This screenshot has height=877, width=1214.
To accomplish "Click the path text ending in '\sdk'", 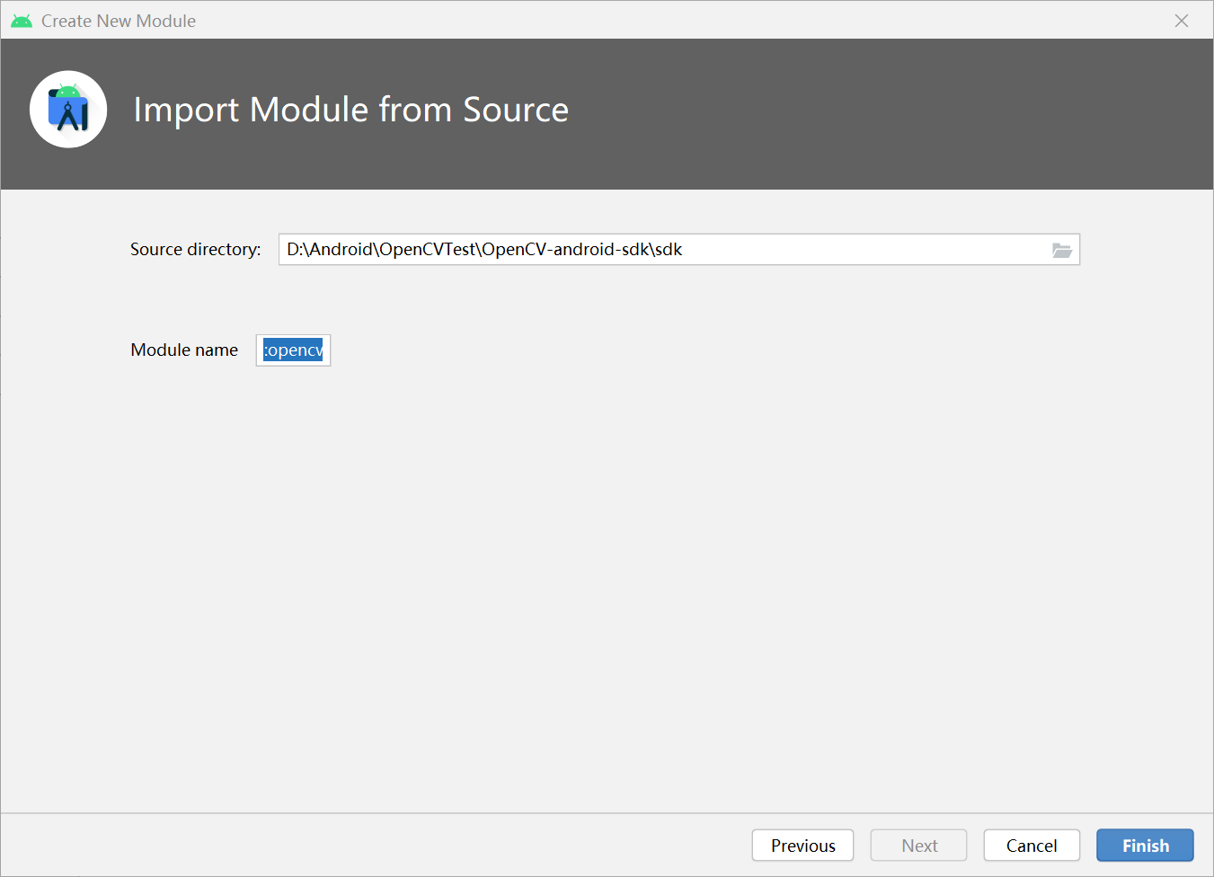I will pyautogui.click(x=483, y=250).
